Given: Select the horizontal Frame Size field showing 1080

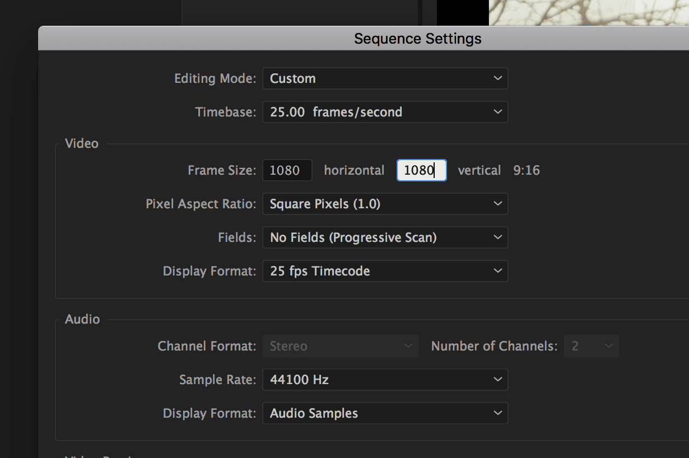Looking at the screenshot, I should click(x=287, y=170).
